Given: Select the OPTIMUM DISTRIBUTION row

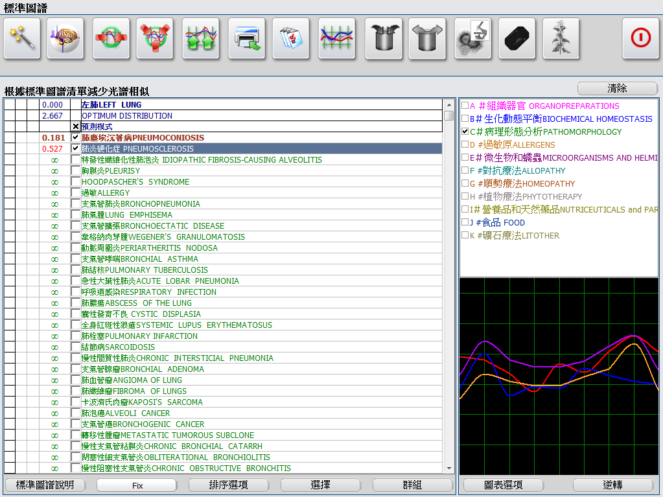Looking at the screenshot, I should [x=127, y=116].
